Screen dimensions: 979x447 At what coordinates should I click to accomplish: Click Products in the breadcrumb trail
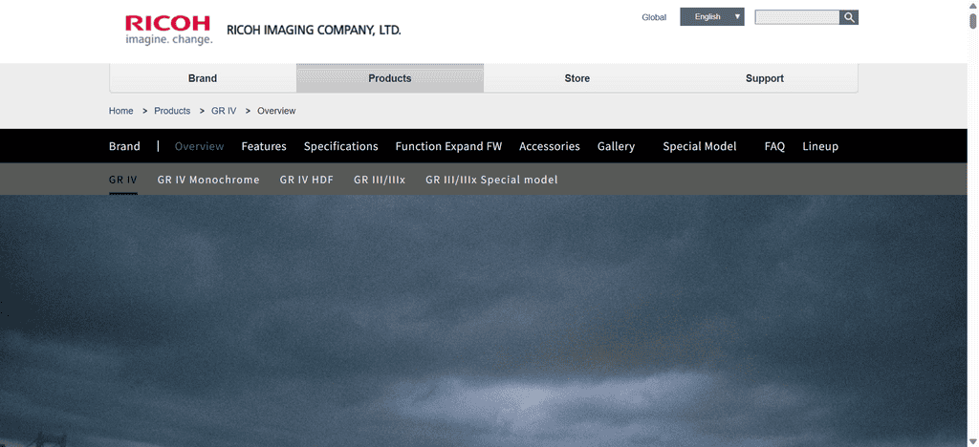pos(172,111)
